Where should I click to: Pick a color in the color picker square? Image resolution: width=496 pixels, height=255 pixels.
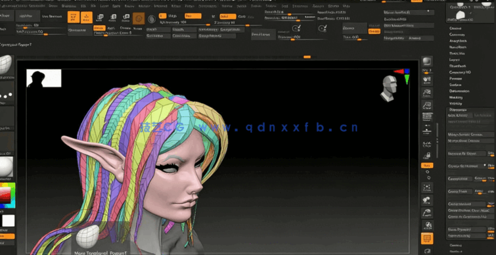7,195
